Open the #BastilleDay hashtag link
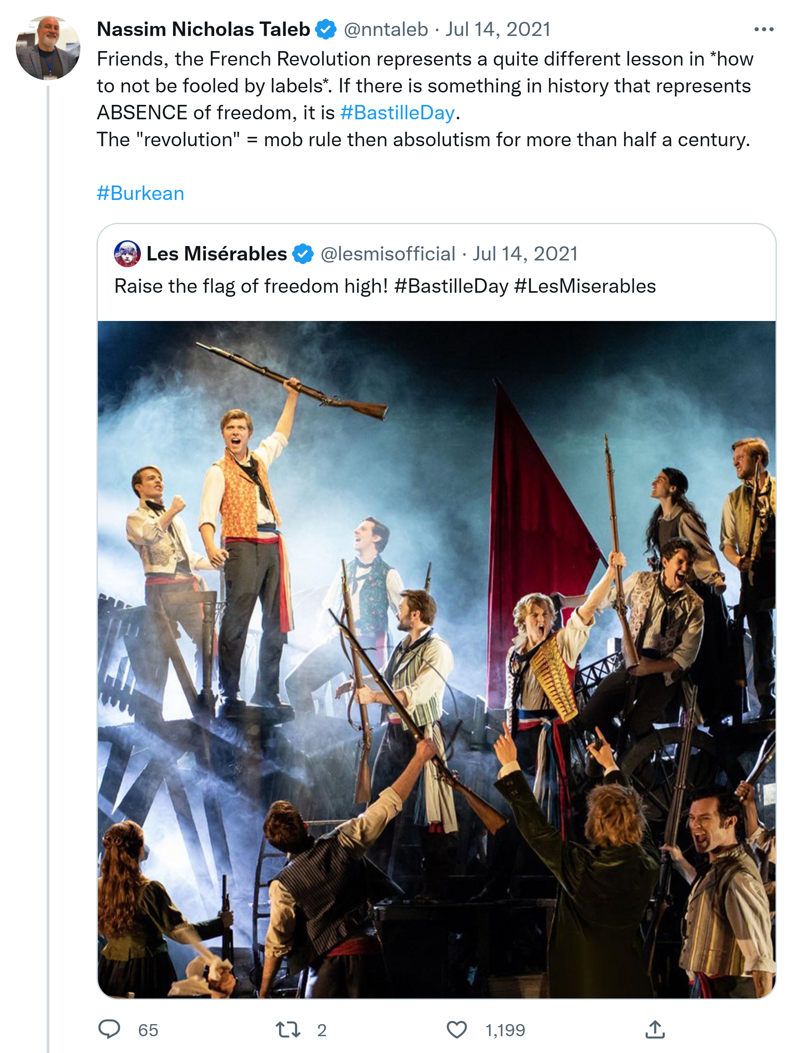The width and height of the screenshot is (790, 1053). coord(398,113)
